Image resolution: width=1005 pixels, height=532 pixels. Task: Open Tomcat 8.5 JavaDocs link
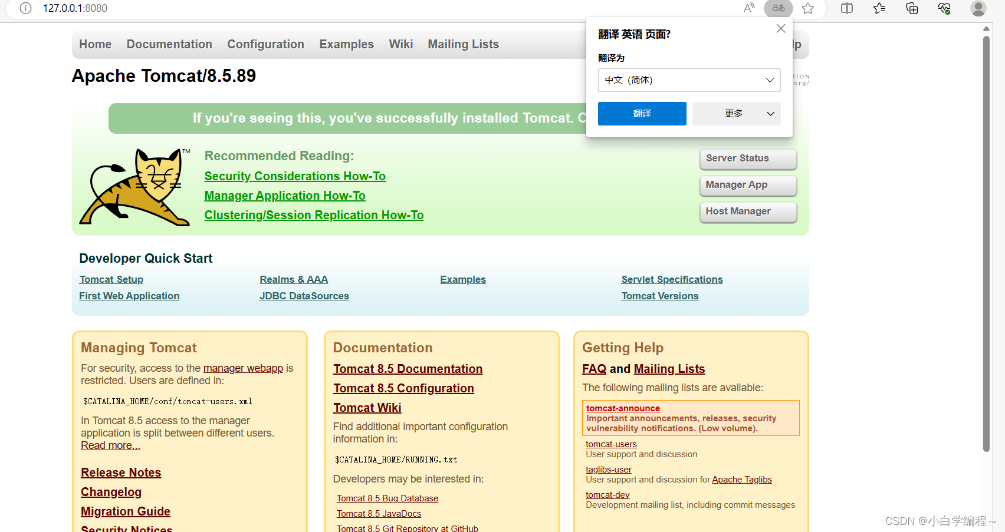379,514
